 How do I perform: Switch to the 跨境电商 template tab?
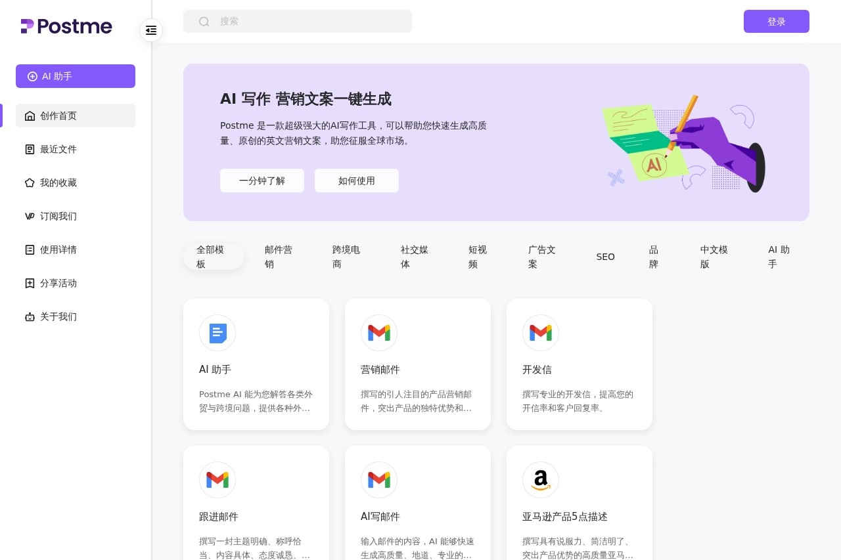346,257
